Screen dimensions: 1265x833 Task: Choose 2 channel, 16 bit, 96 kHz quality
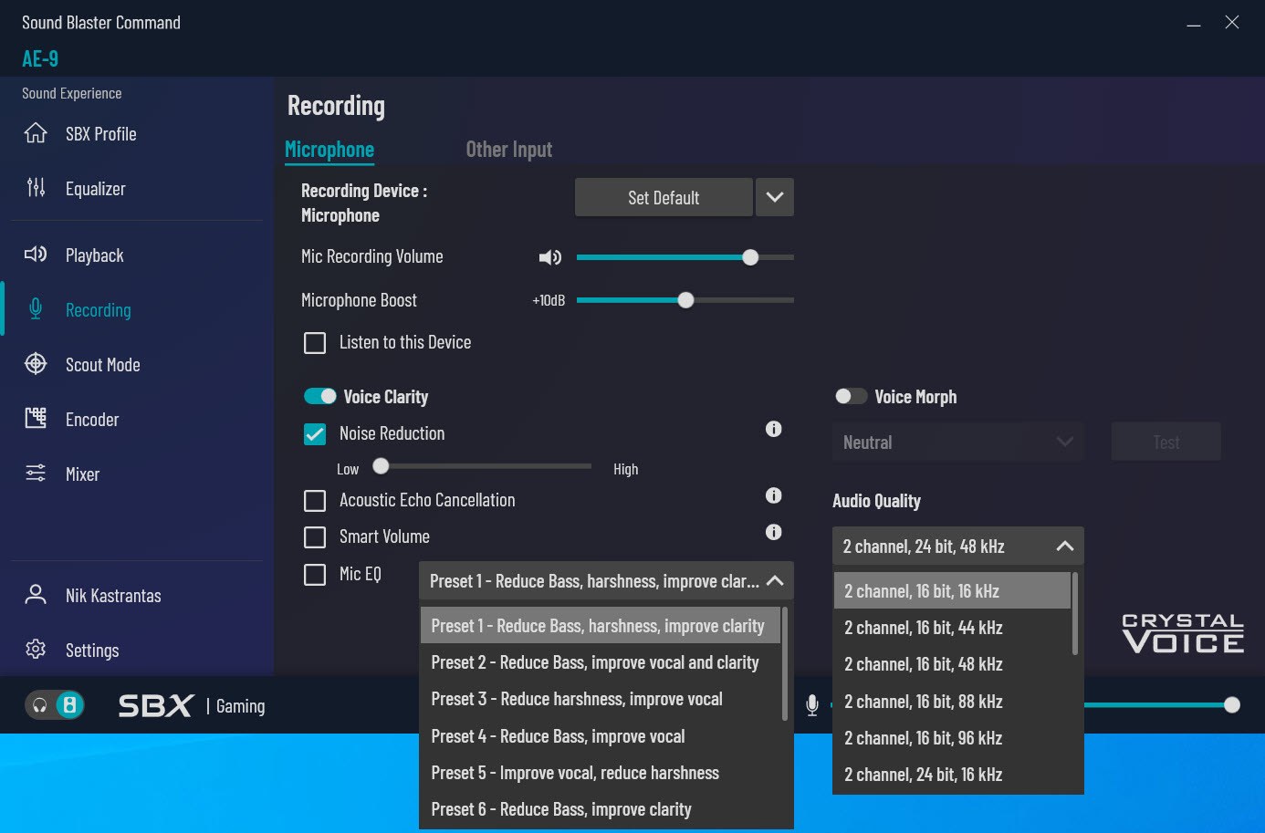point(952,738)
